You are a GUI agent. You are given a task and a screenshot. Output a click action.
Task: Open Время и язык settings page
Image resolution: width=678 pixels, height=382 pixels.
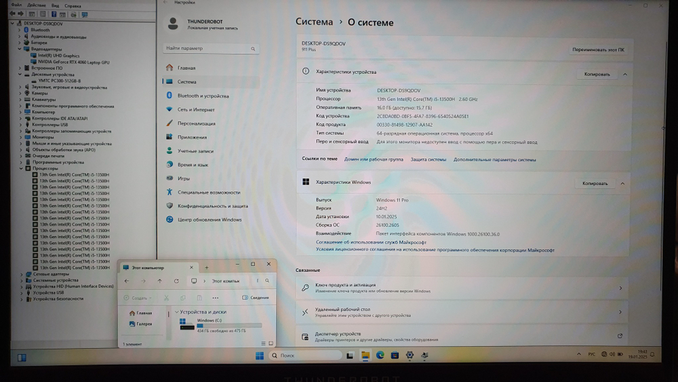193,165
